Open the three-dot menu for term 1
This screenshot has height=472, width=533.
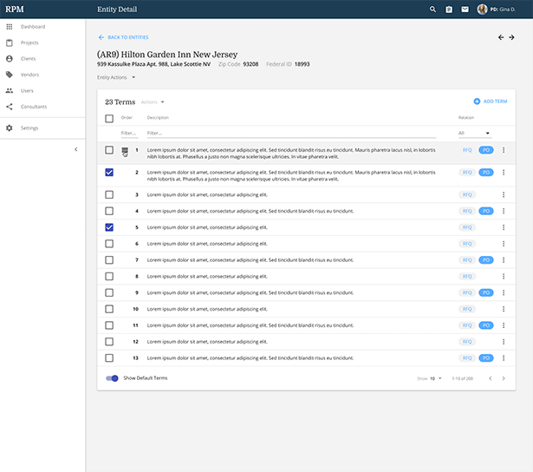504,150
